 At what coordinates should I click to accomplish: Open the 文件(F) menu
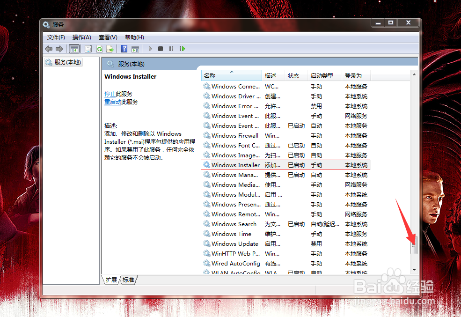[x=56, y=37]
